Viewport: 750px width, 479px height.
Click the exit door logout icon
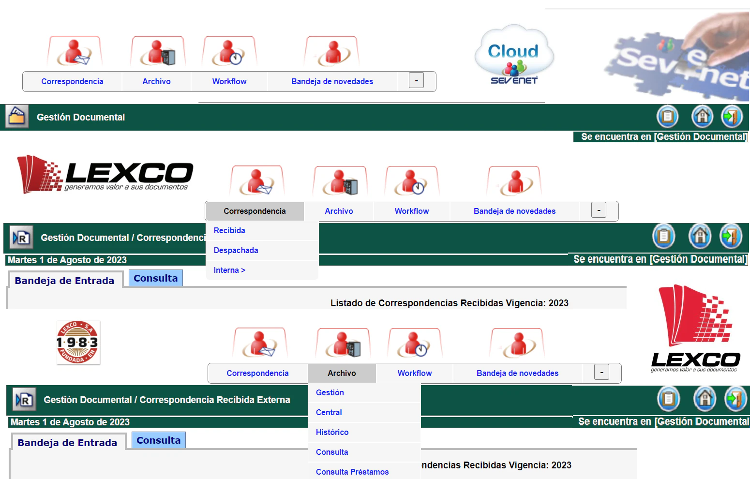pos(732,117)
